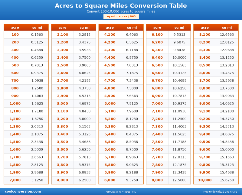Select the value 0.9375

[x=37, y=73]
